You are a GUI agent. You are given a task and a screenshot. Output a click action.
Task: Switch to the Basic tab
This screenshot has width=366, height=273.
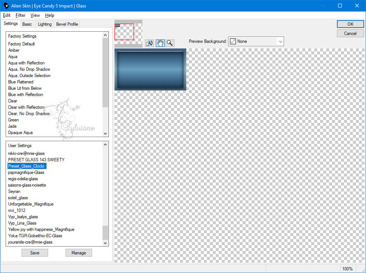(x=27, y=24)
